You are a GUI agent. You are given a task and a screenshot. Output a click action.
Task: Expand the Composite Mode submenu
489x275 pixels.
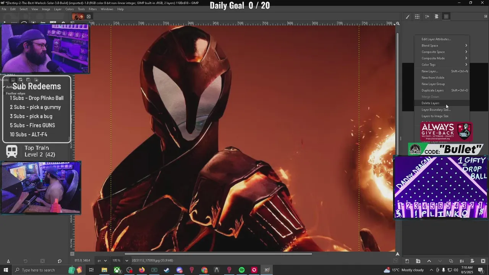coord(442,58)
